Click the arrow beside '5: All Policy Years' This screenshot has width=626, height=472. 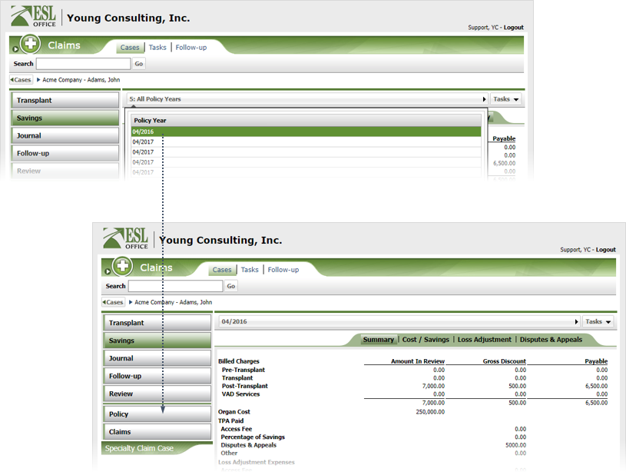(484, 99)
